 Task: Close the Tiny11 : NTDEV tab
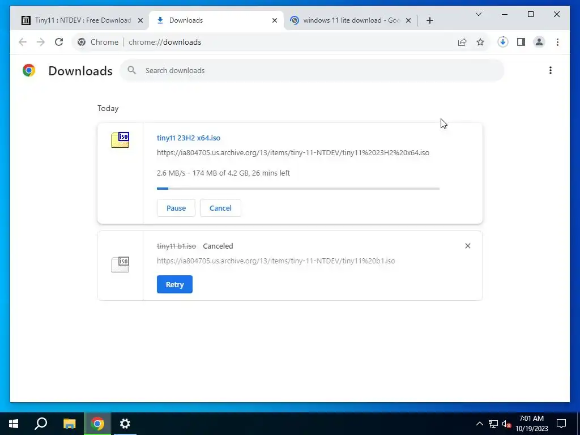(140, 21)
